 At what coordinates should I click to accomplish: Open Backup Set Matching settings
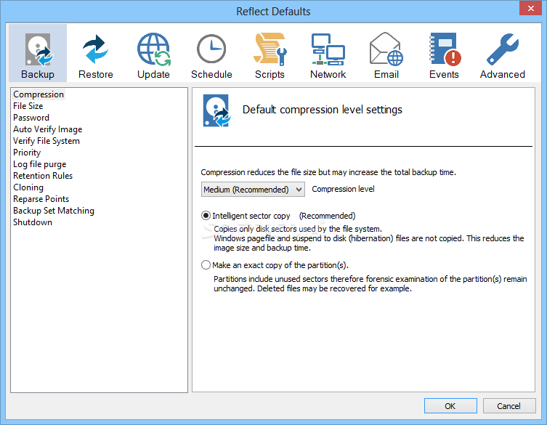54,211
